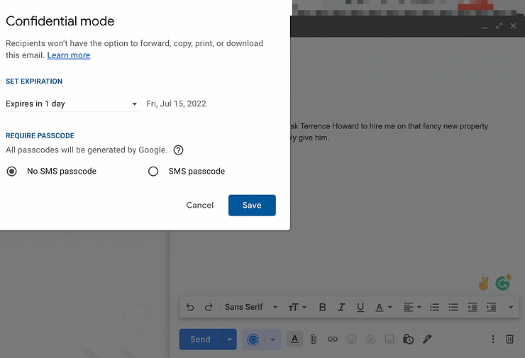Open the Grammarly icon in compose window
This screenshot has width=525, height=358.
pyautogui.click(x=503, y=283)
